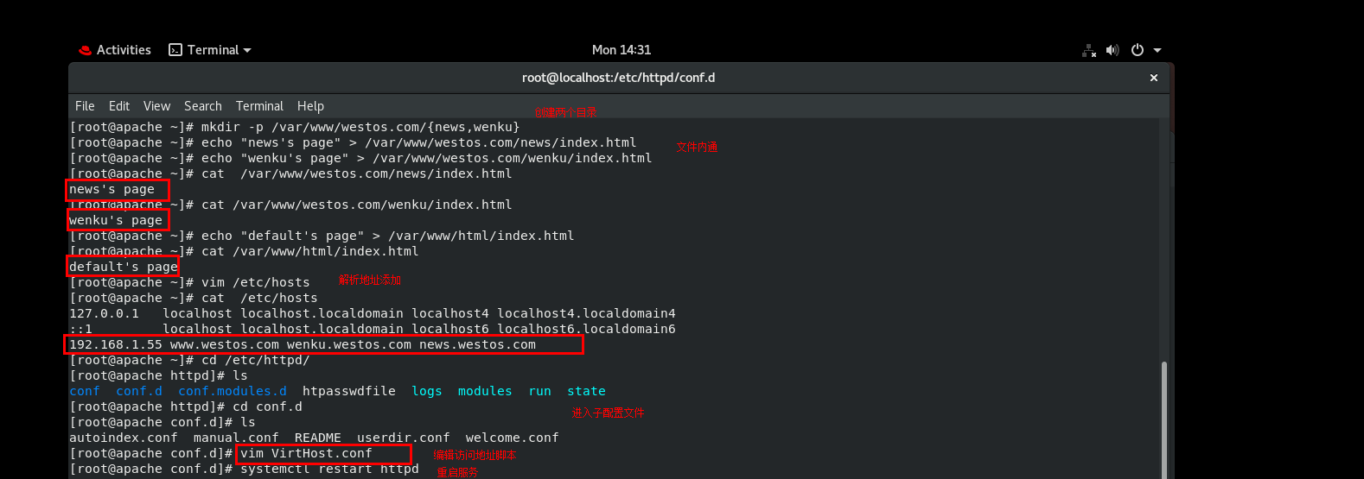
Task: Open the View menu
Action: click(x=156, y=106)
